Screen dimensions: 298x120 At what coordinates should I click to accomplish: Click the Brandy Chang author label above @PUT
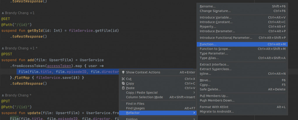click(16, 95)
